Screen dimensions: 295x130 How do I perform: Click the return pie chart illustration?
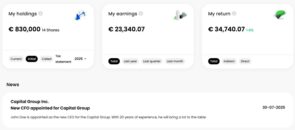(x=280, y=15)
